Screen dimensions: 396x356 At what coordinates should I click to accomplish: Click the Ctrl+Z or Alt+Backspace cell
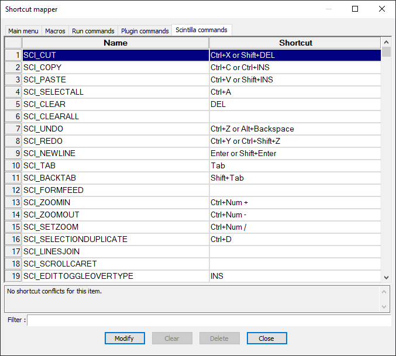tap(295, 129)
